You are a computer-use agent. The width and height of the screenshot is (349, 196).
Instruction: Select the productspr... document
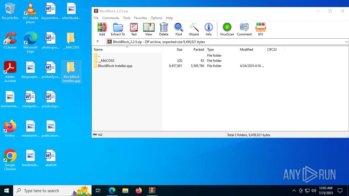pyautogui.click(x=51, y=100)
